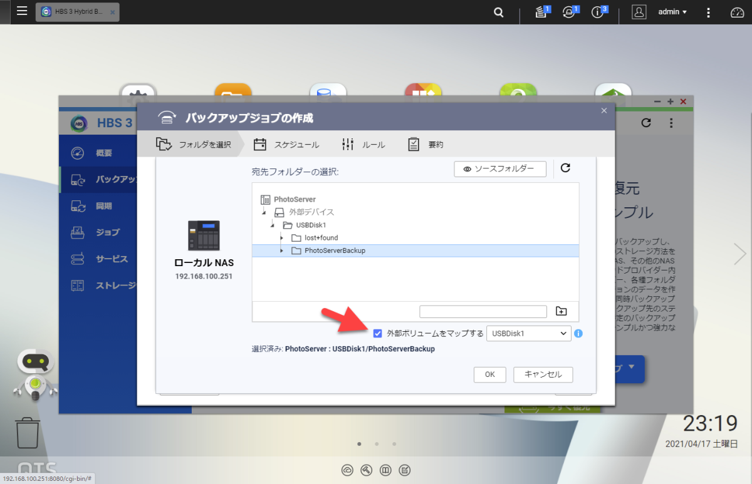Click the info icon beside volume dropdown
752x484 pixels.
pyautogui.click(x=578, y=334)
